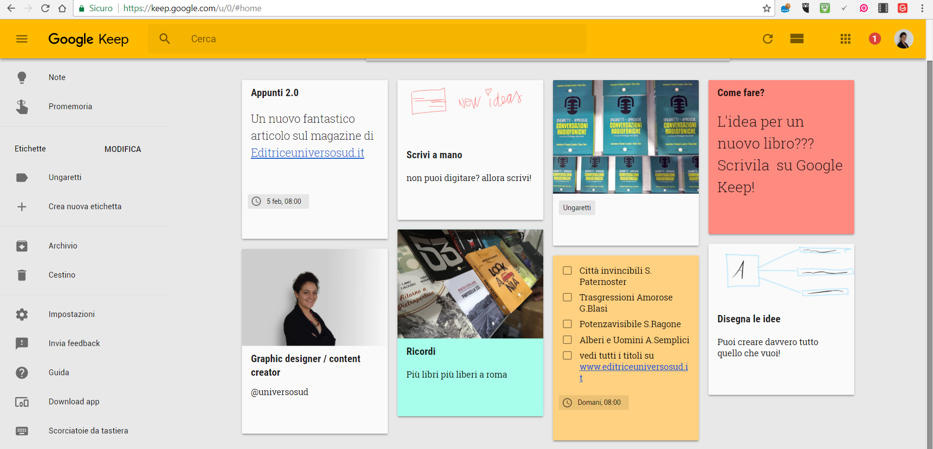This screenshot has width=933, height=449.
Task: Click the Più libri più liberi a roma text
Action: click(457, 375)
